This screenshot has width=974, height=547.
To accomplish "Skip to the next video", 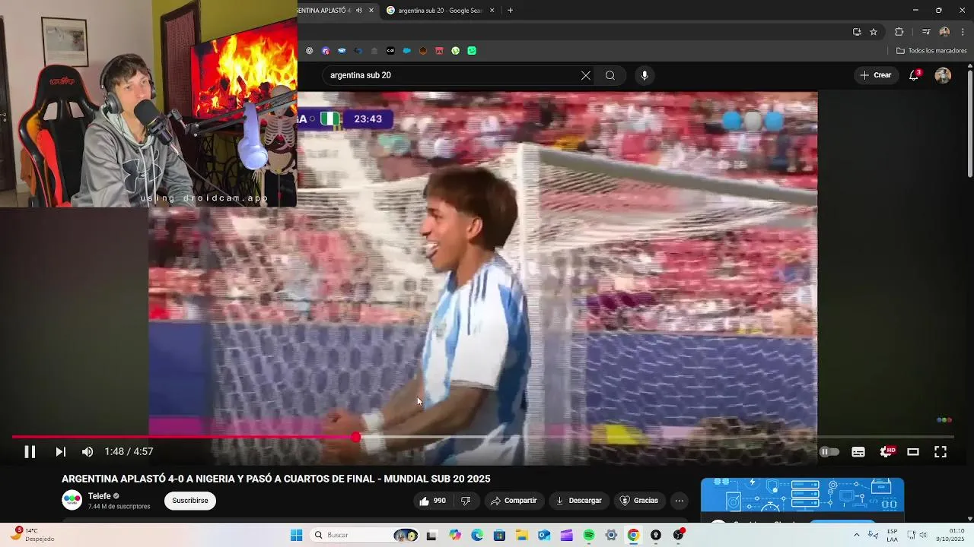I will (x=60, y=451).
